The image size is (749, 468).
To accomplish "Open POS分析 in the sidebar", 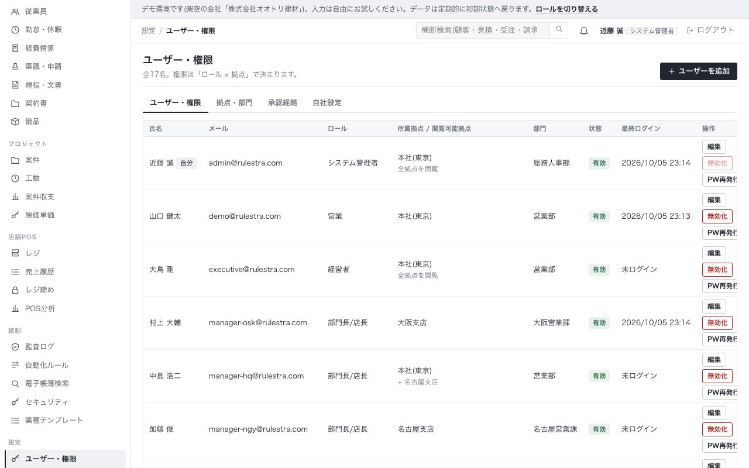I will pos(65,308).
